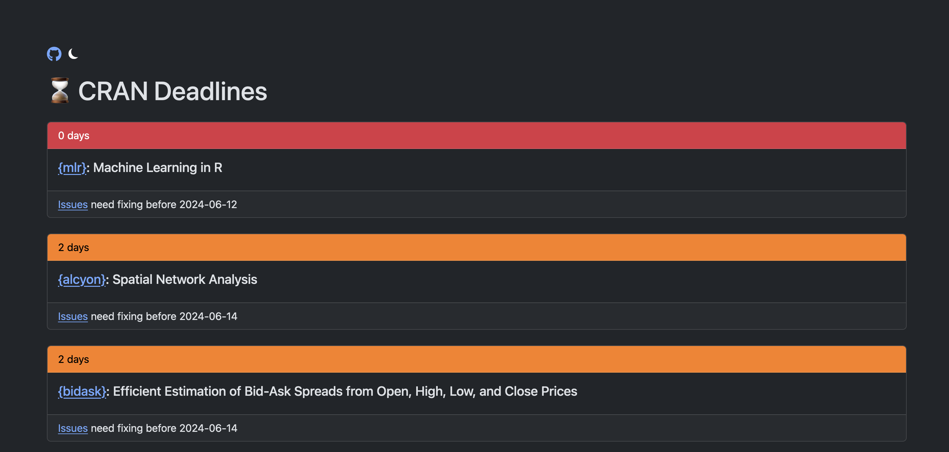Click the red 0 days header
The width and height of the screenshot is (949, 452).
[x=477, y=136]
